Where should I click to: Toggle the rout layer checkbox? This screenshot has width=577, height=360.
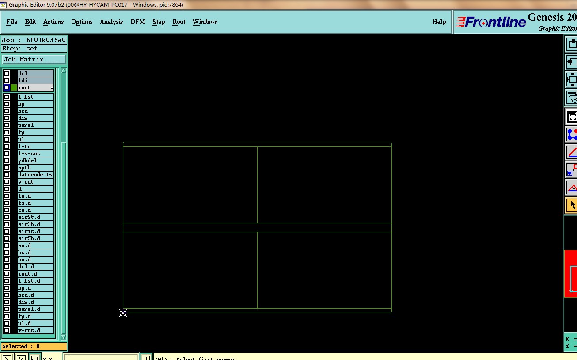click(x=7, y=88)
